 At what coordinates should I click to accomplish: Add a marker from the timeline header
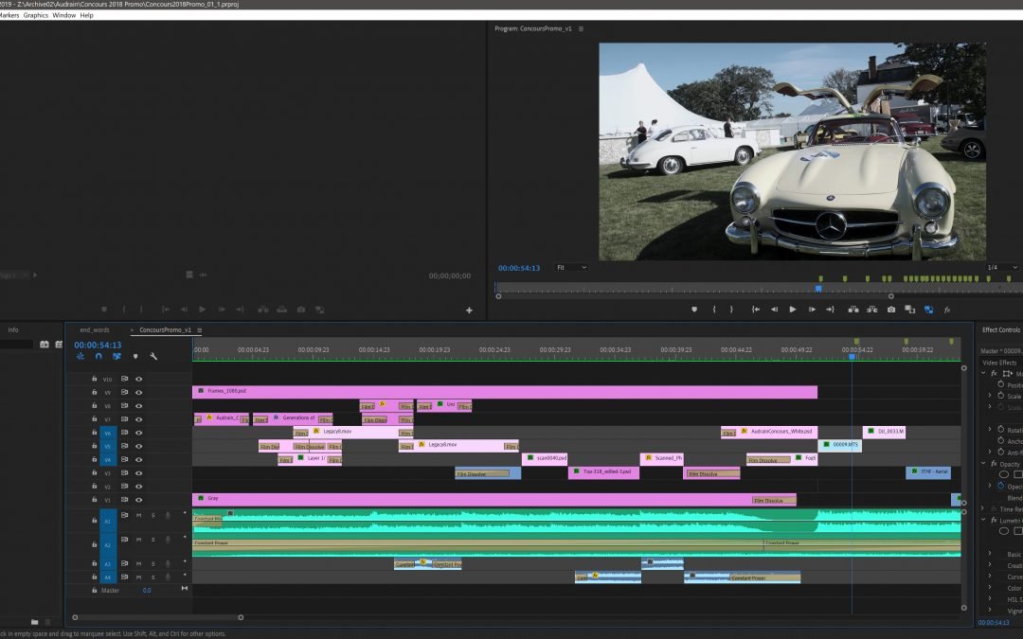(135, 357)
